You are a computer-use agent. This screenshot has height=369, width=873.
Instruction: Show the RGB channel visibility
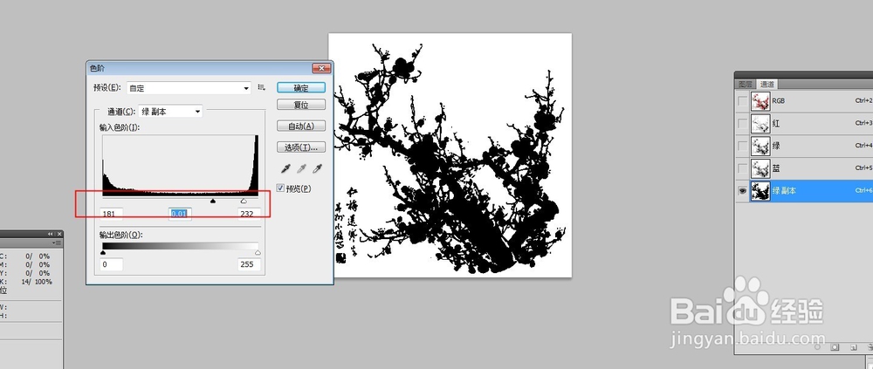[x=742, y=101]
